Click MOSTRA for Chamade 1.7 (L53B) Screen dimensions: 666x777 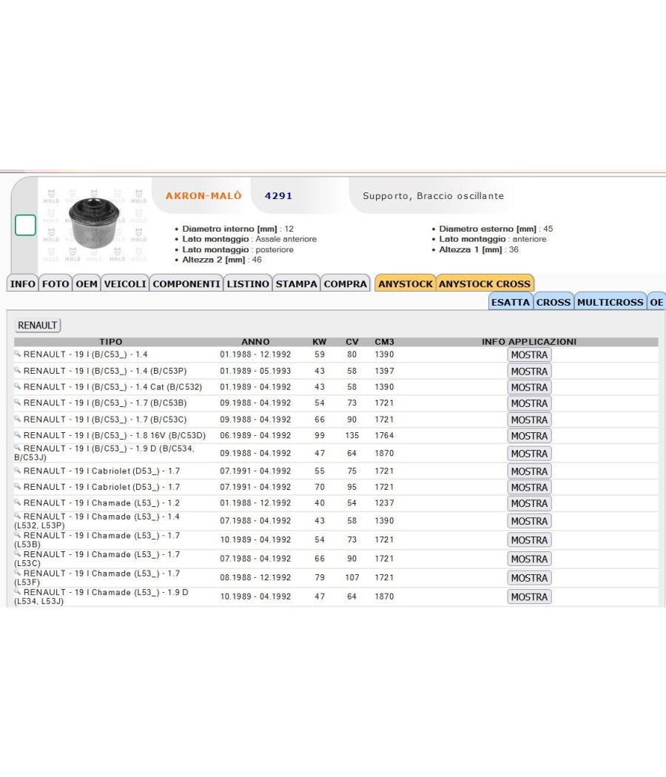point(529,540)
